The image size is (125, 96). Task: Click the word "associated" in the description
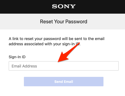click(34, 44)
